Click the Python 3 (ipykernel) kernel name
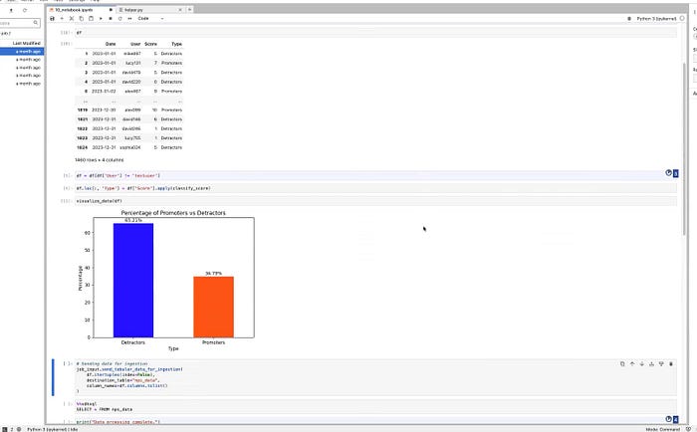 coord(656,19)
